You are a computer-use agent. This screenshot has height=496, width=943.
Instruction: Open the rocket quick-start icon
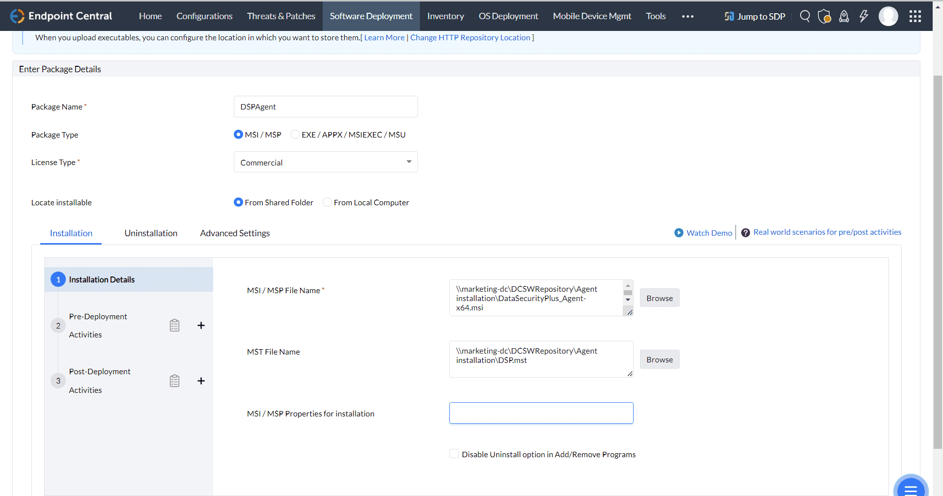click(844, 16)
